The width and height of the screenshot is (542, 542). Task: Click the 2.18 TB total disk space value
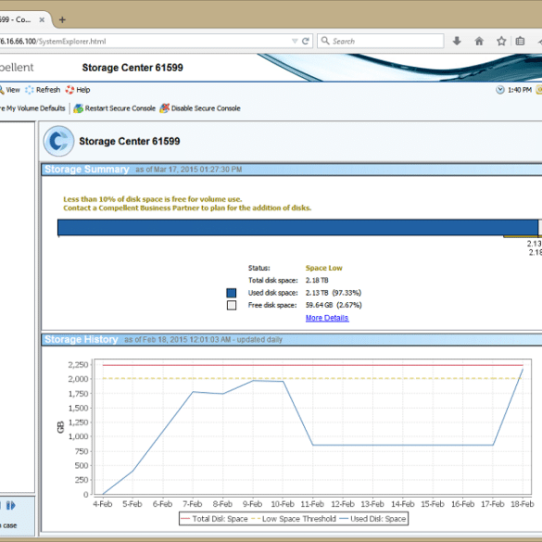click(317, 281)
